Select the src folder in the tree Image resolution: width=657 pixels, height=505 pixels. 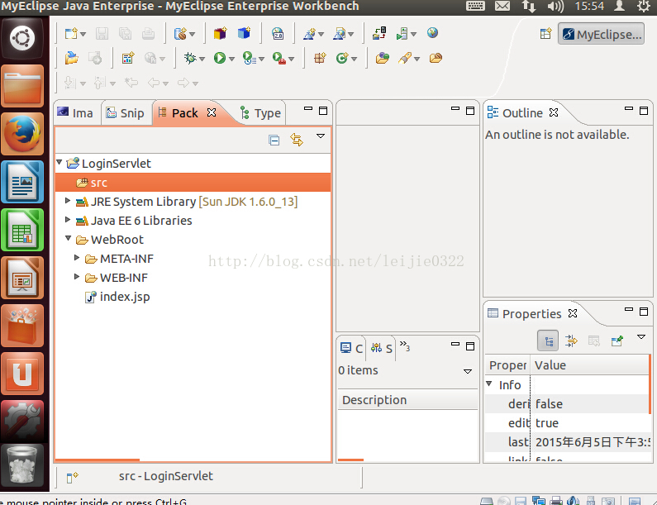193,183
